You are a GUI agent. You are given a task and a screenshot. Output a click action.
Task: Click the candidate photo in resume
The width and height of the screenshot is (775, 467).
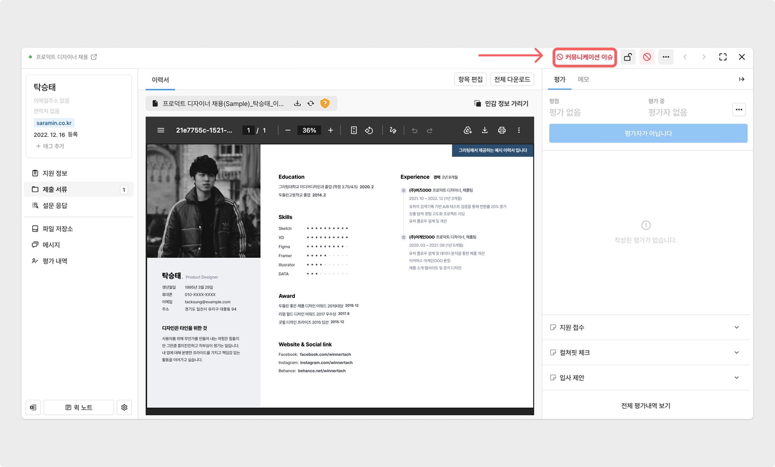click(x=204, y=201)
